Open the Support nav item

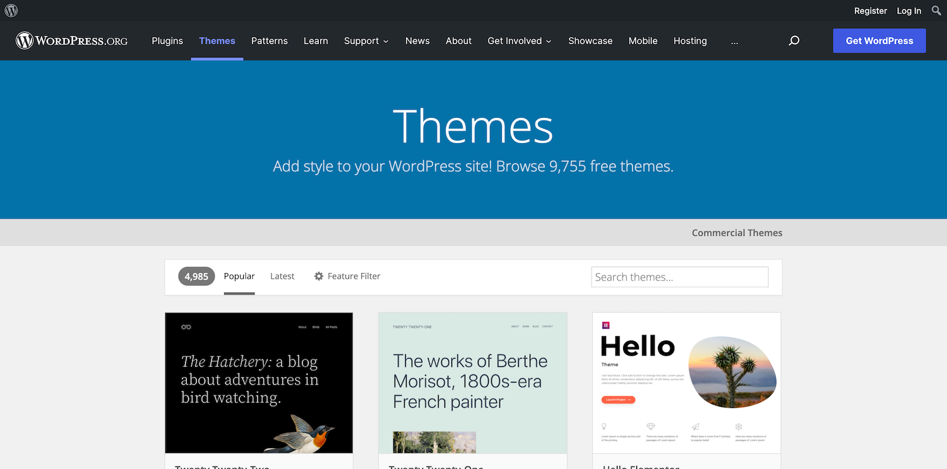(x=361, y=41)
